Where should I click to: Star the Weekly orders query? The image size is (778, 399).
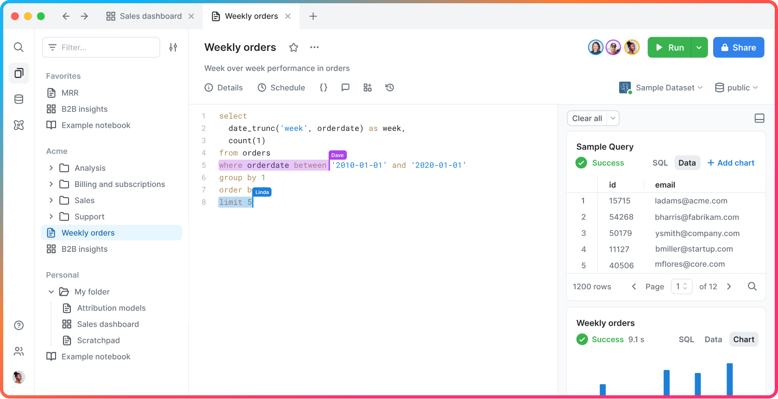click(294, 47)
